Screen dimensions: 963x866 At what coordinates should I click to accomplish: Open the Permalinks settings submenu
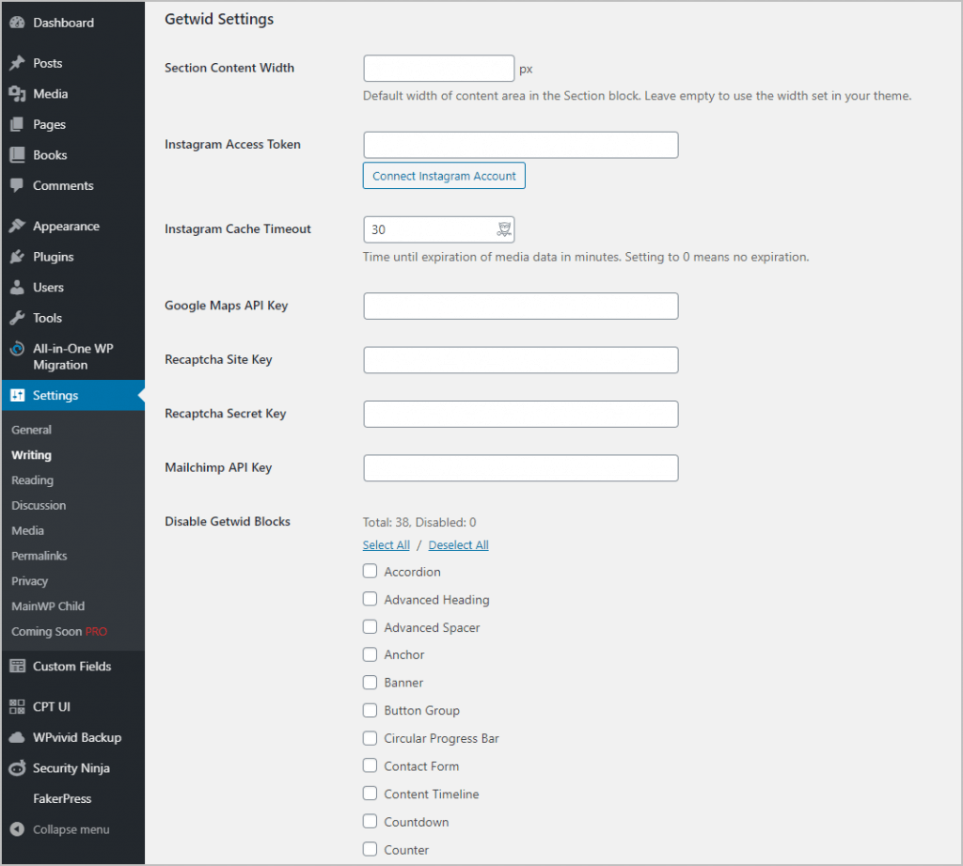(39, 556)
